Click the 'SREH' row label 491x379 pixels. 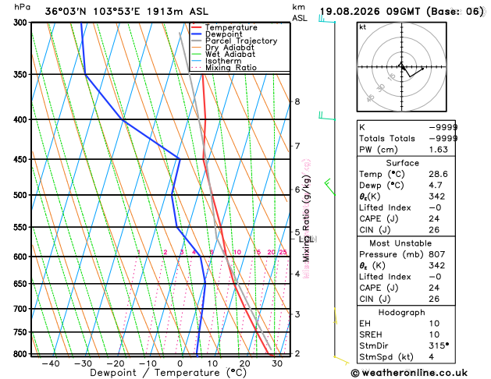[x=371, y=335]
